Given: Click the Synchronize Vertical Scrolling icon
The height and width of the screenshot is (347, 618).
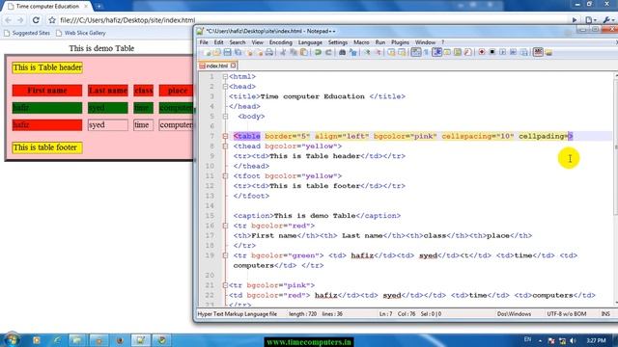Looking at the screenshot, I should (391, 52).
